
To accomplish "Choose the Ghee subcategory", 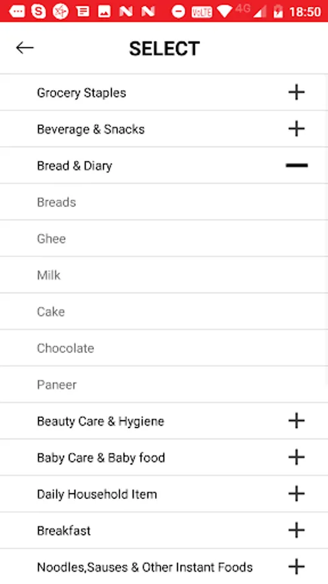I will pos(164,238).
